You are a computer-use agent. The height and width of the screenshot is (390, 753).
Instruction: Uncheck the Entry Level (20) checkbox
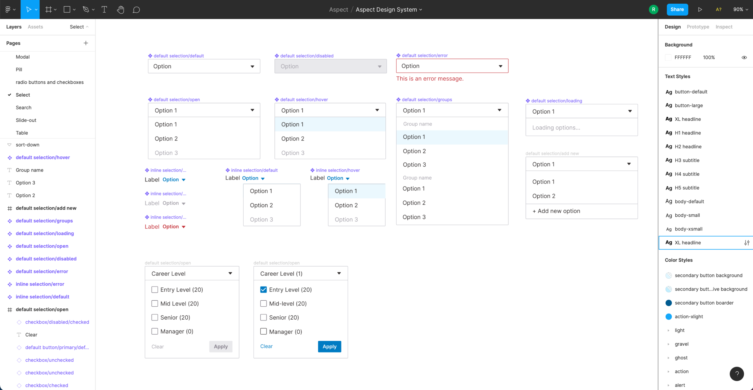tap(264, 289)
